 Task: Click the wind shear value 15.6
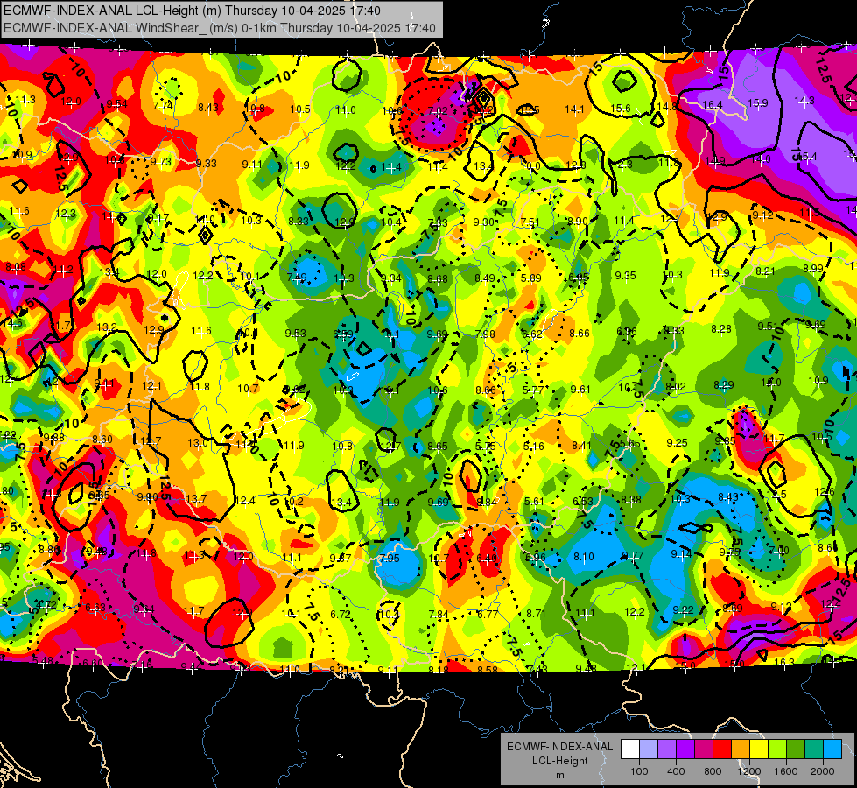(x=621, y=109)
